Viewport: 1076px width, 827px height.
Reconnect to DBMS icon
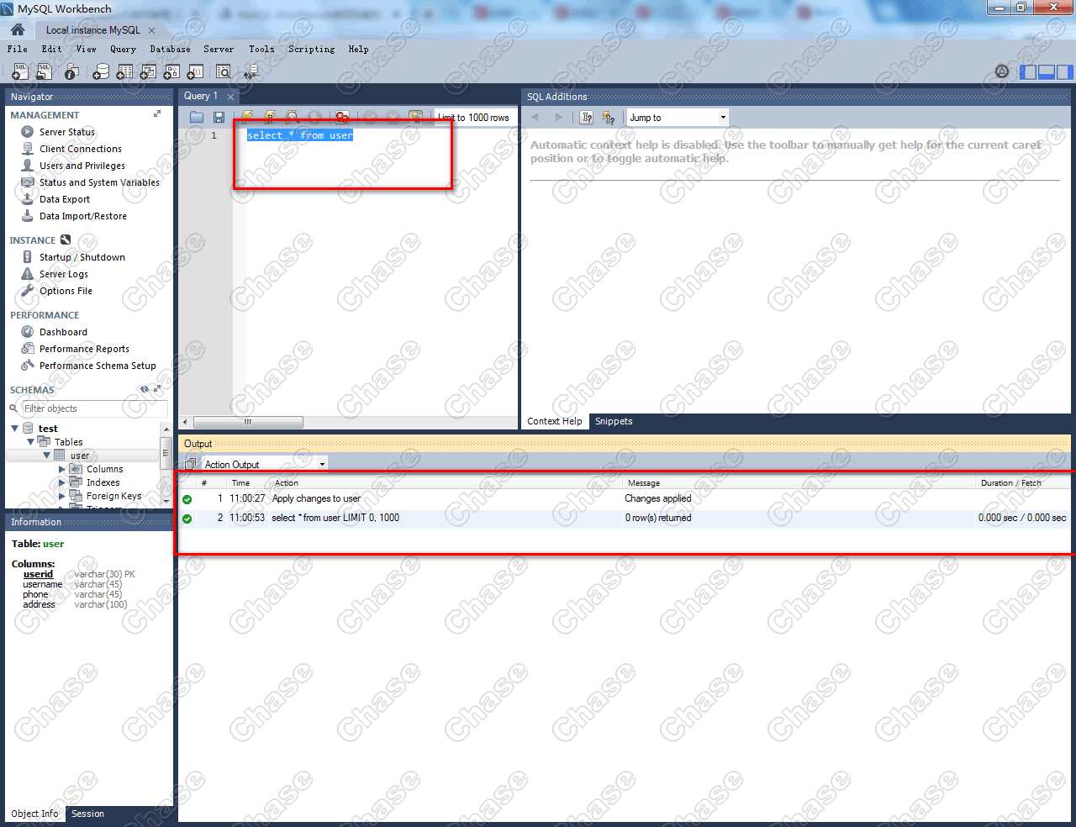coord(251,72)
